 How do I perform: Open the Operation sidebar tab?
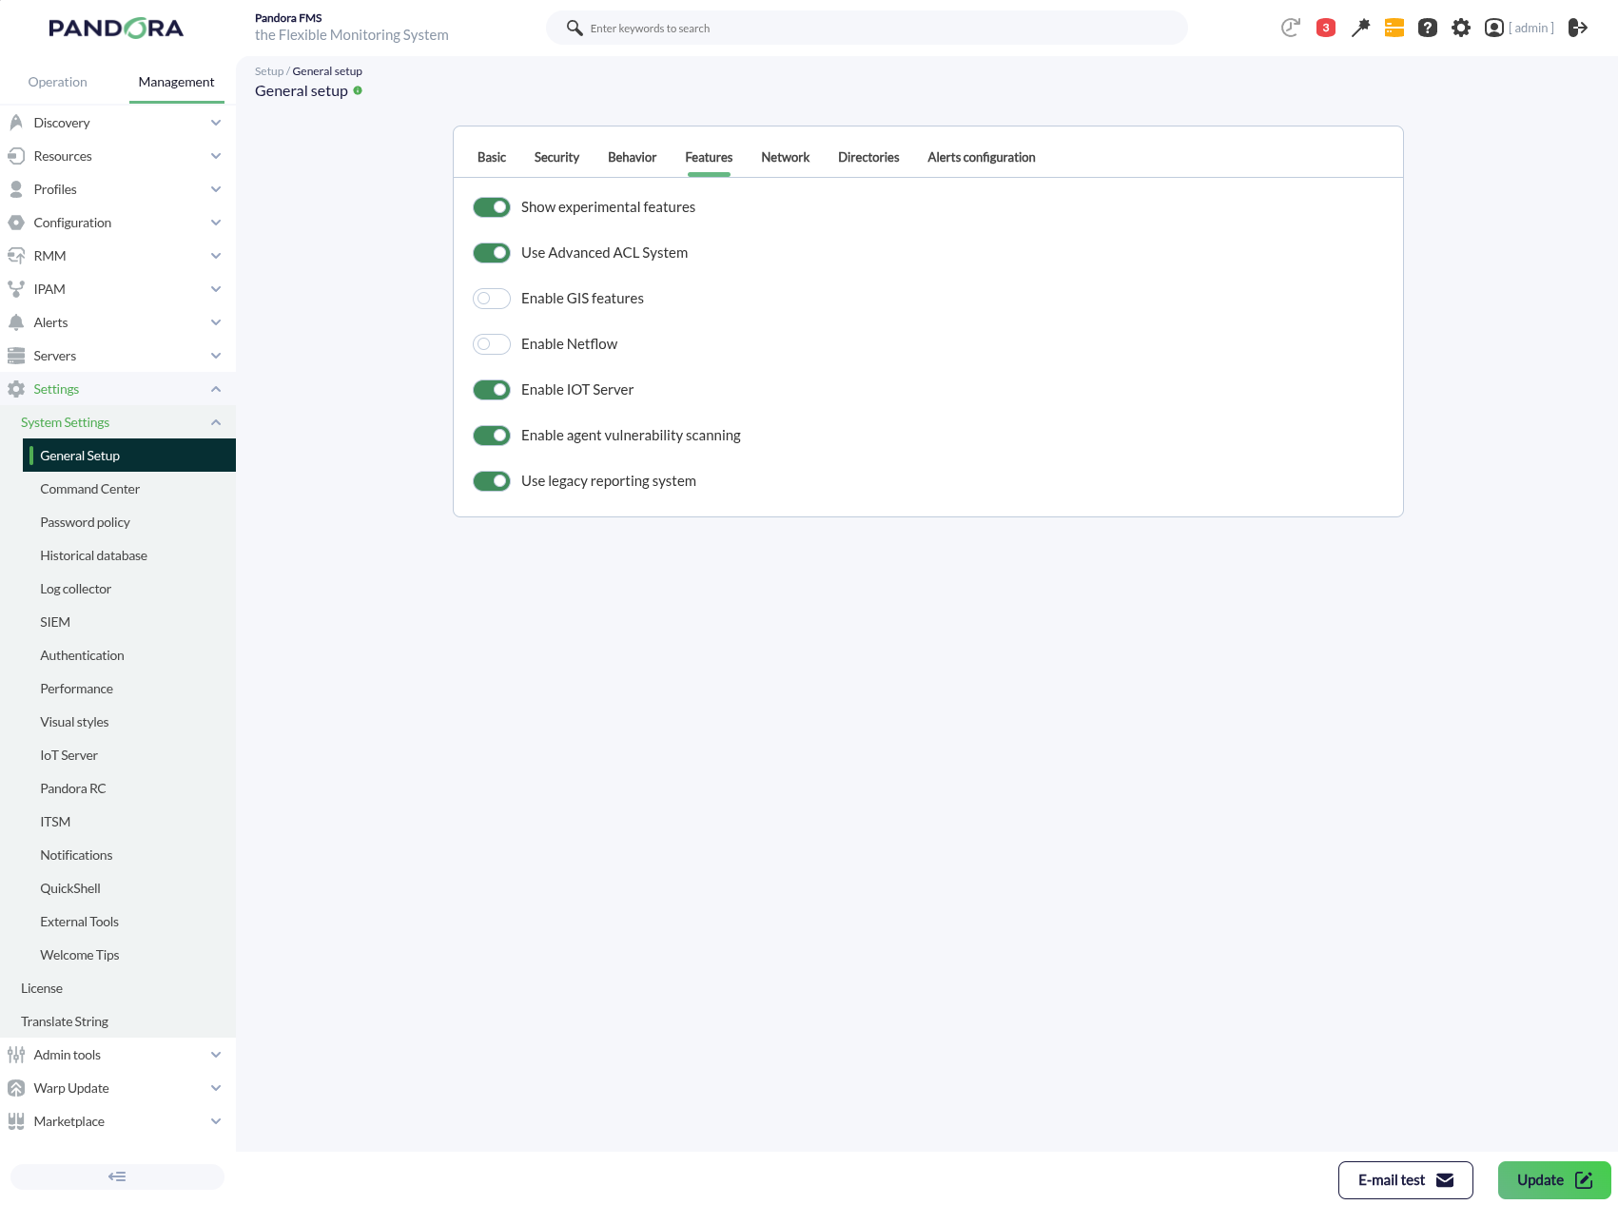tap(58, 83)
